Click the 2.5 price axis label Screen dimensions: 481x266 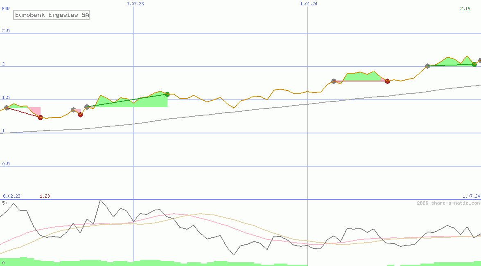[6, 31]
